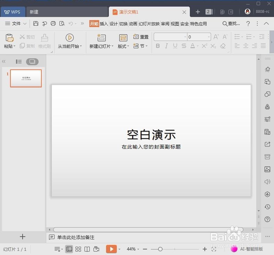Add a slide with plus button below panel
This screenshot has width=274, height=255.
point(23,237)
